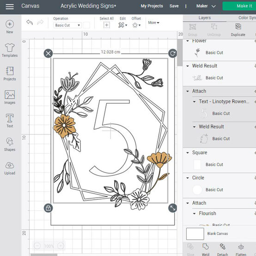Collapse the top Weld Result layer
This screenshot has width=256, height=256.
click(188, 66)
